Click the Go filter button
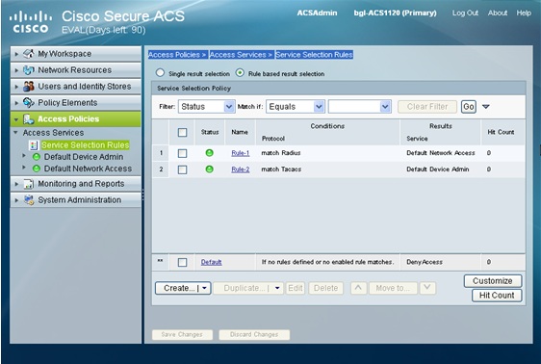541x364 pixels. pos(469,107)
